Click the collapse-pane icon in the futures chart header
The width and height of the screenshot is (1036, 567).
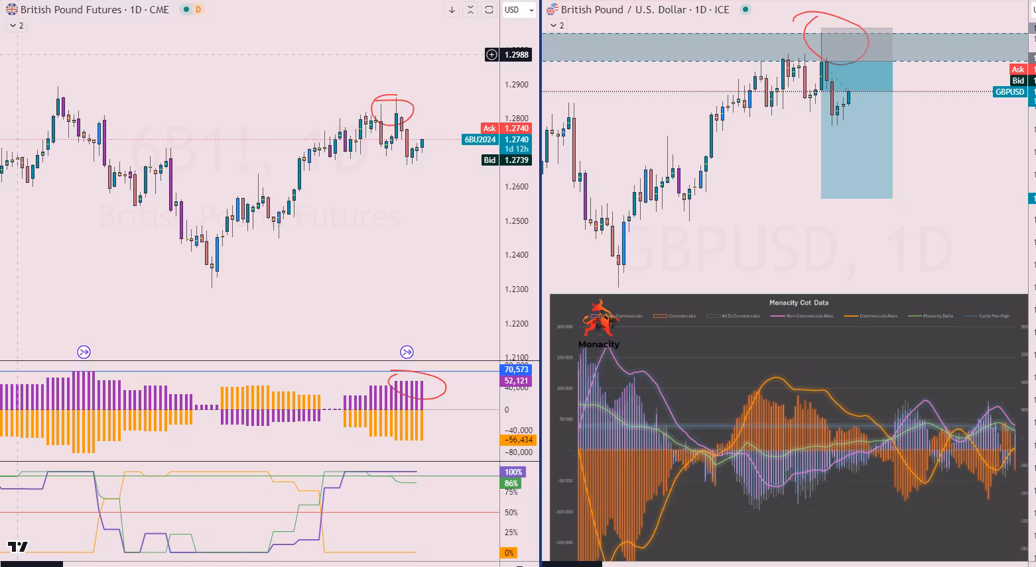tap(470, 10)
